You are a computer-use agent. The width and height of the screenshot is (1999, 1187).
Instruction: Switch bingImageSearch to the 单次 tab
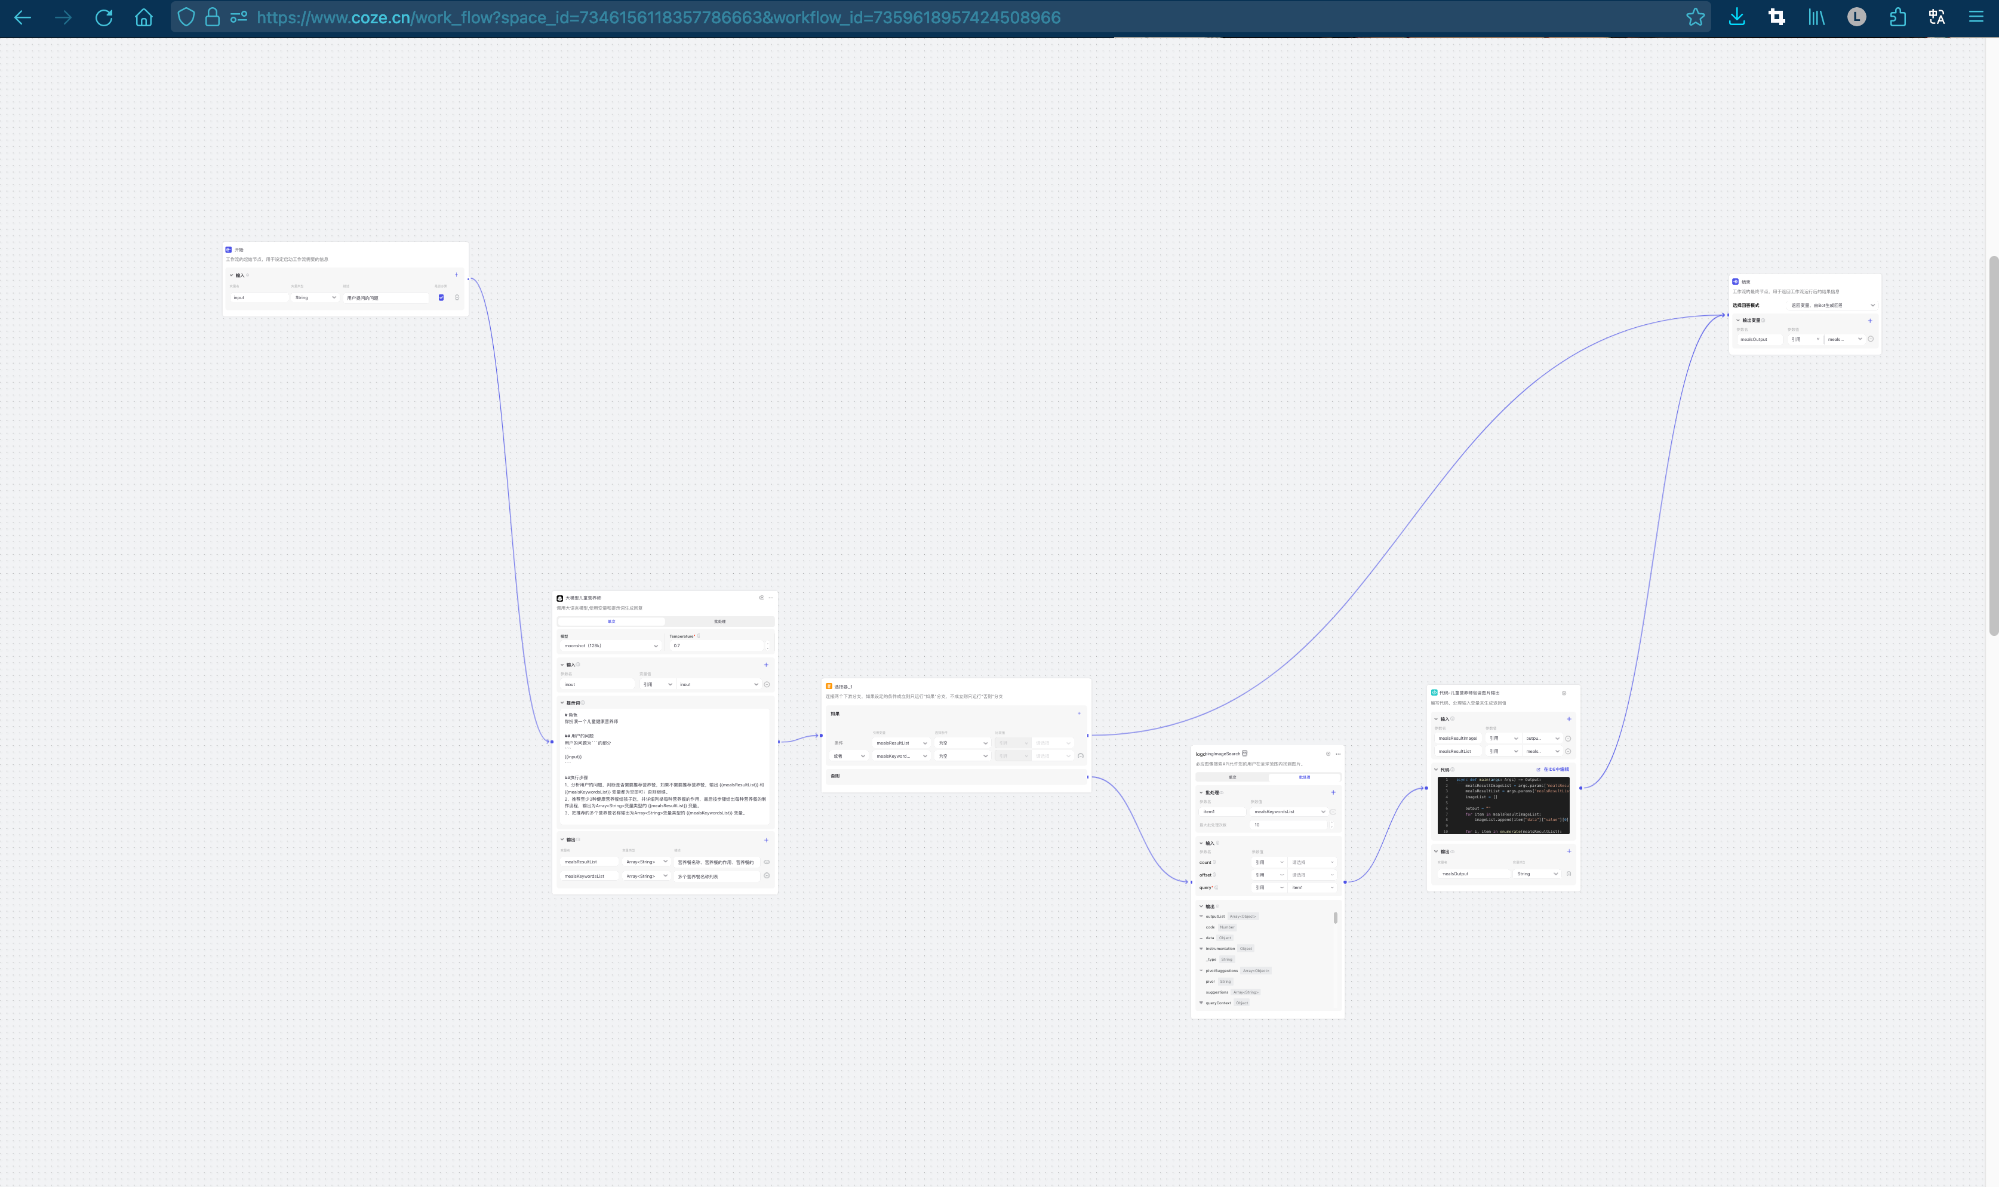coord(1232,777)
